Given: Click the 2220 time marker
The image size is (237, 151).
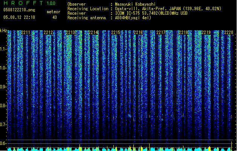Looking at the screenshot, I should 229,32.
